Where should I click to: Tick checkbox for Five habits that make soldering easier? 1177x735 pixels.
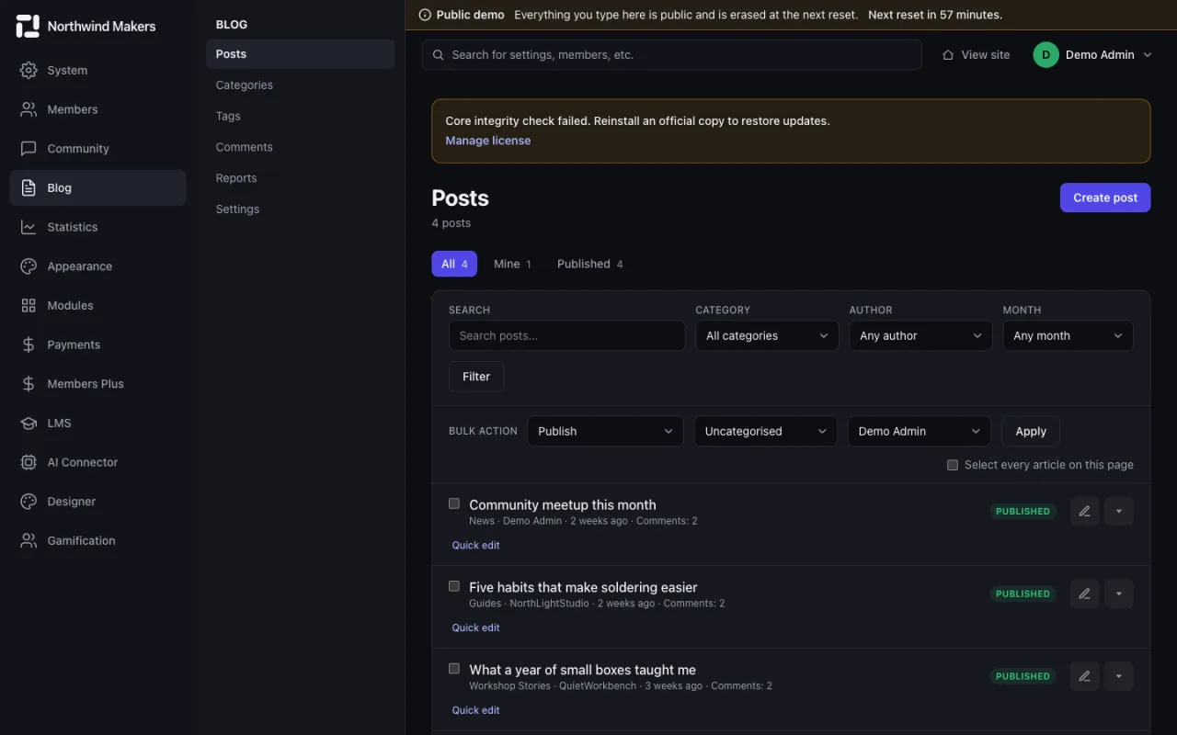[x=454, y=586]
